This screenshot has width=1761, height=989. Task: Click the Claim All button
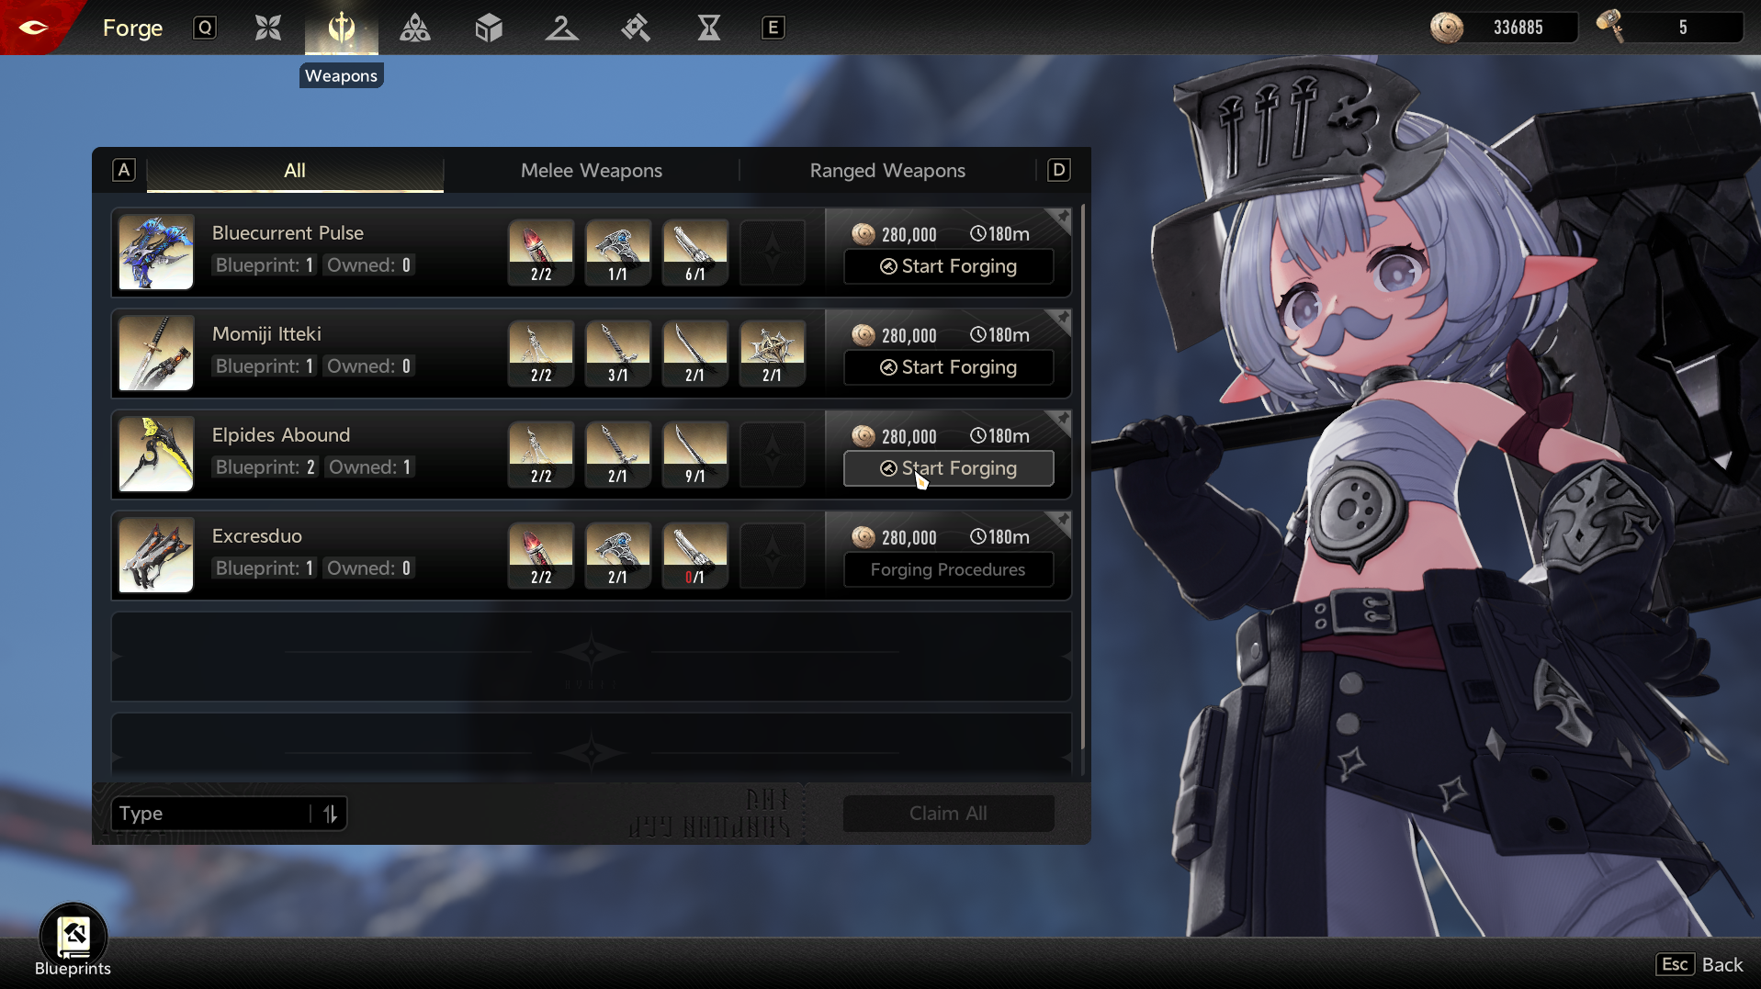click(949, 814)
